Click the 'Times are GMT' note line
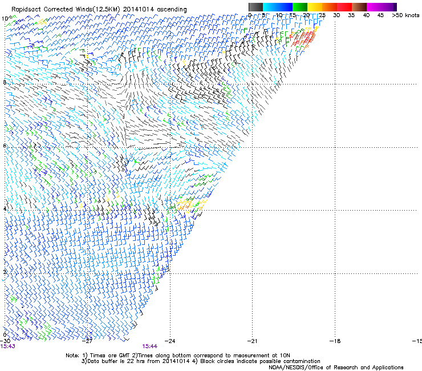422x371 pixels. tap(178, 356)
